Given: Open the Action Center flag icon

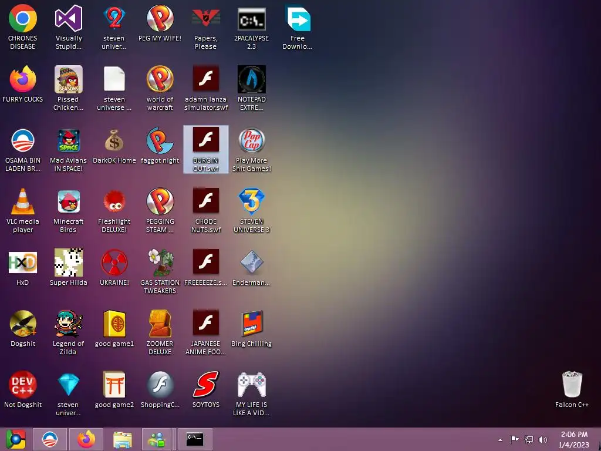Looking at the screenshot, I should [x=514, y=439].
